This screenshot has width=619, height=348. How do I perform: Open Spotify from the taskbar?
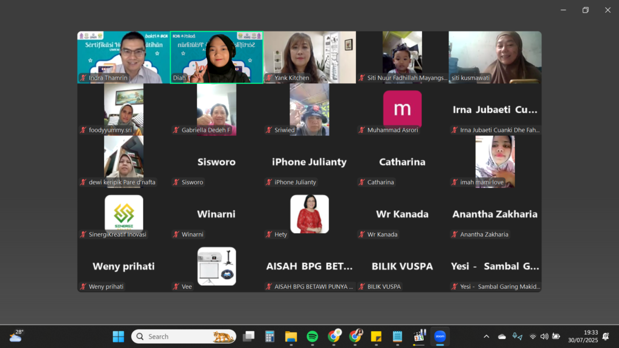[313, 337]
